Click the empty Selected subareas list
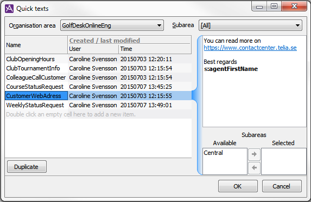The height and width of the screenshot is (202, 311). point(284,161)
